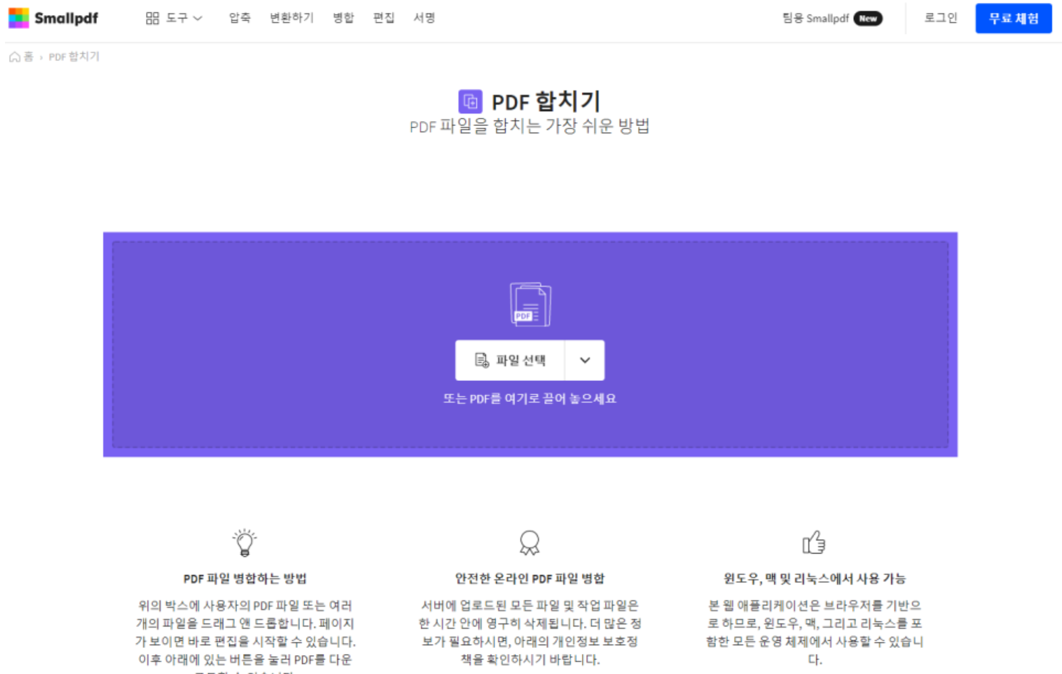Click the thumbs-up icon above the OS compatibility text
The image size is (1062, 674).
point(815,543)
